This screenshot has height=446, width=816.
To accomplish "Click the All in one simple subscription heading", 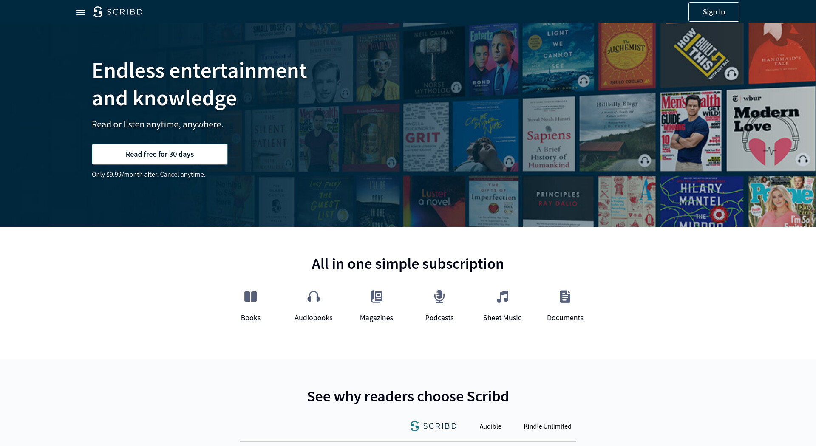I will [x=408, y=264].
